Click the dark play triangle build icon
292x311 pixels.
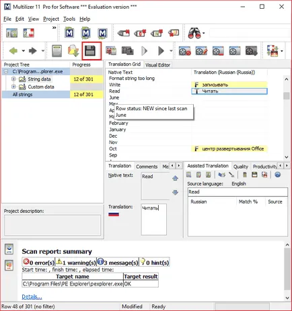pyautogui.click(x=161, y=51)
